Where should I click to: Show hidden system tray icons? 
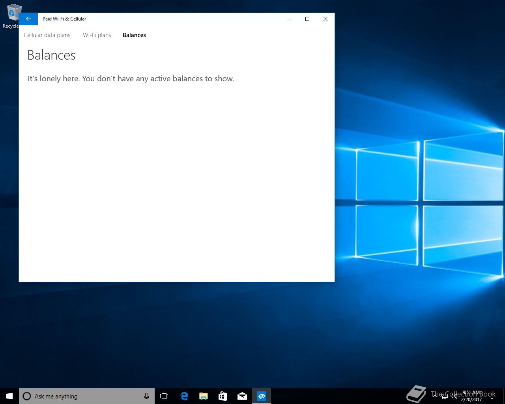click(435, 396)
